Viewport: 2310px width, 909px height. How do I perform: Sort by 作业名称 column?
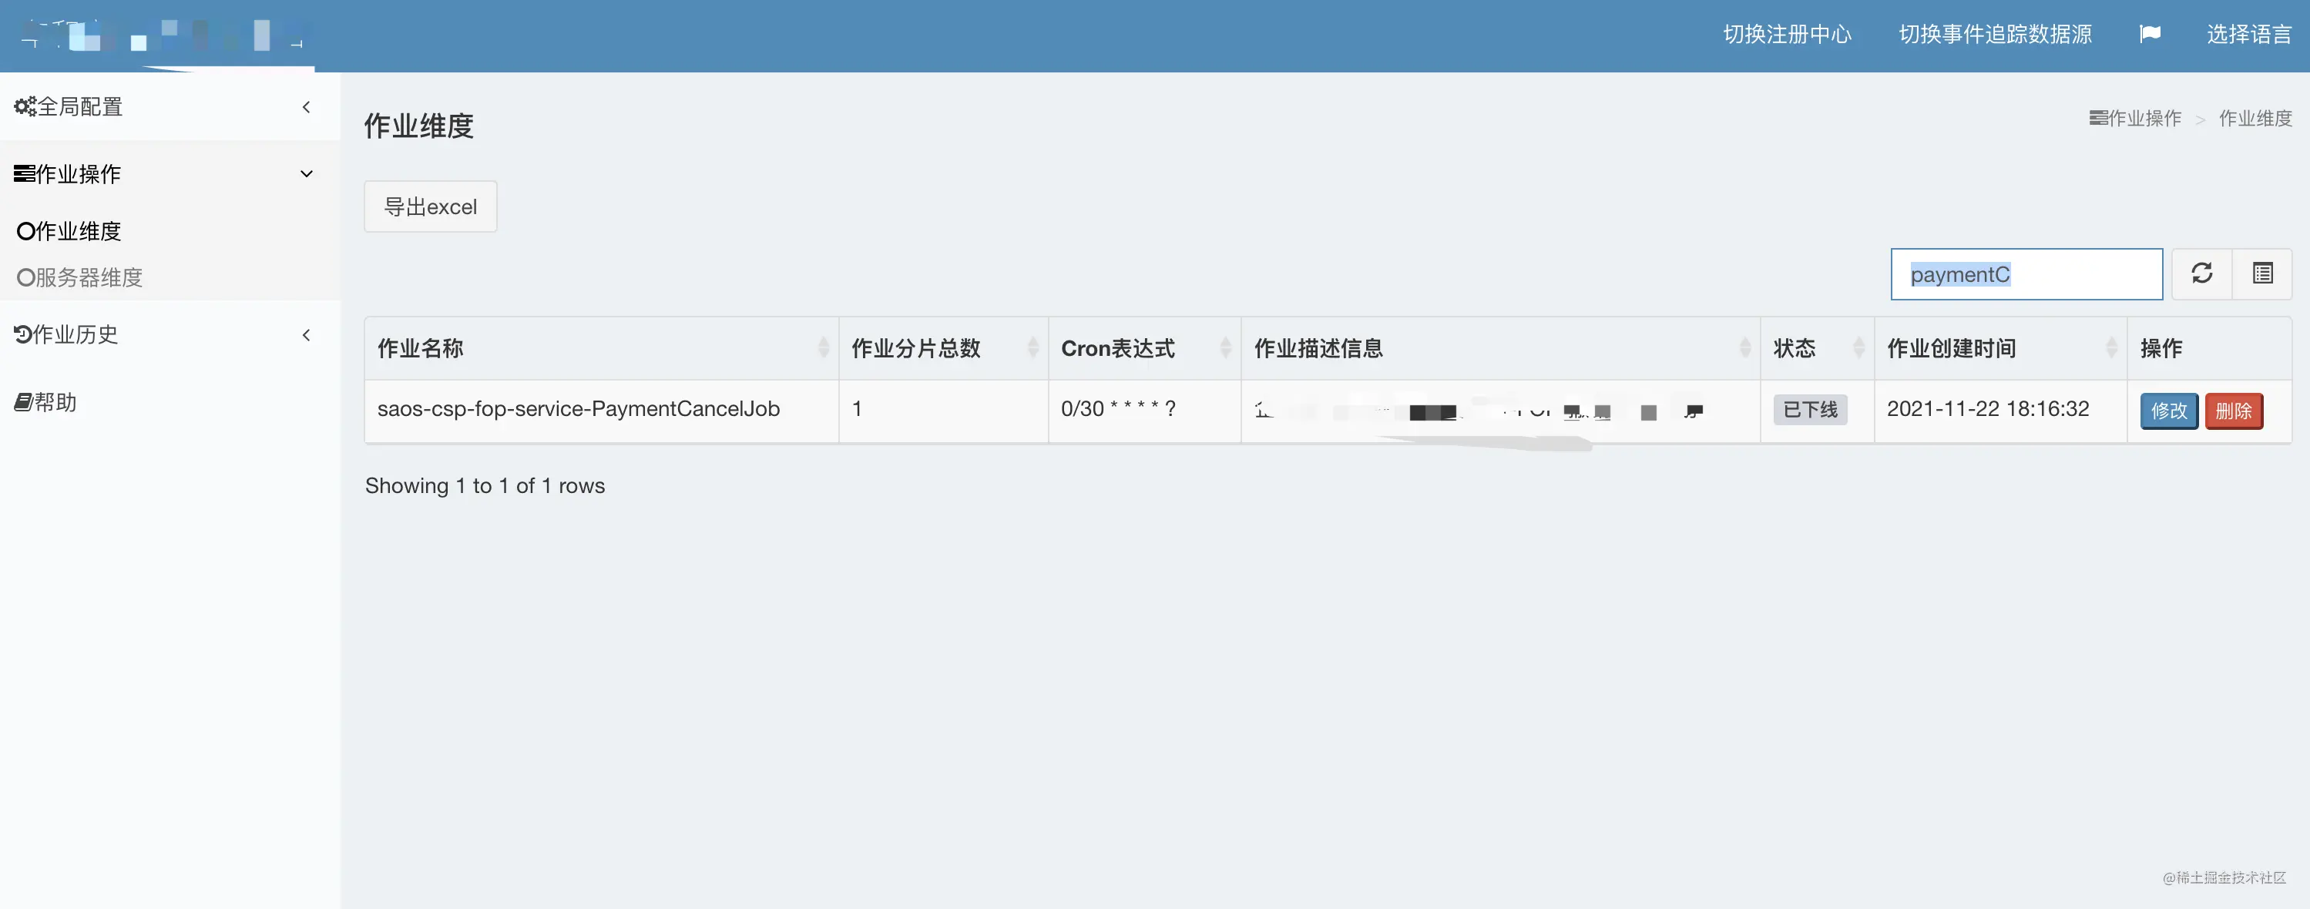(601, 348)
